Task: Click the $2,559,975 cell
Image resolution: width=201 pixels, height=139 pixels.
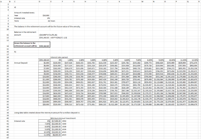Action: click(181, 104)
